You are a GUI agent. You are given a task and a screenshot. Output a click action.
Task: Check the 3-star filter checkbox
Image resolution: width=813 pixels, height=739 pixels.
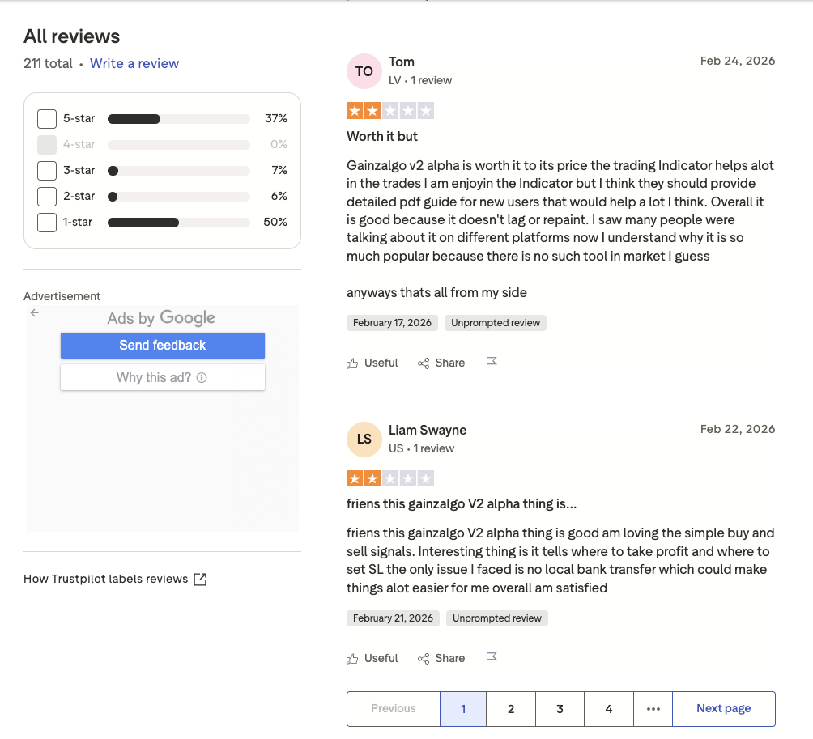pyautogui.click(x=47, y=171)
